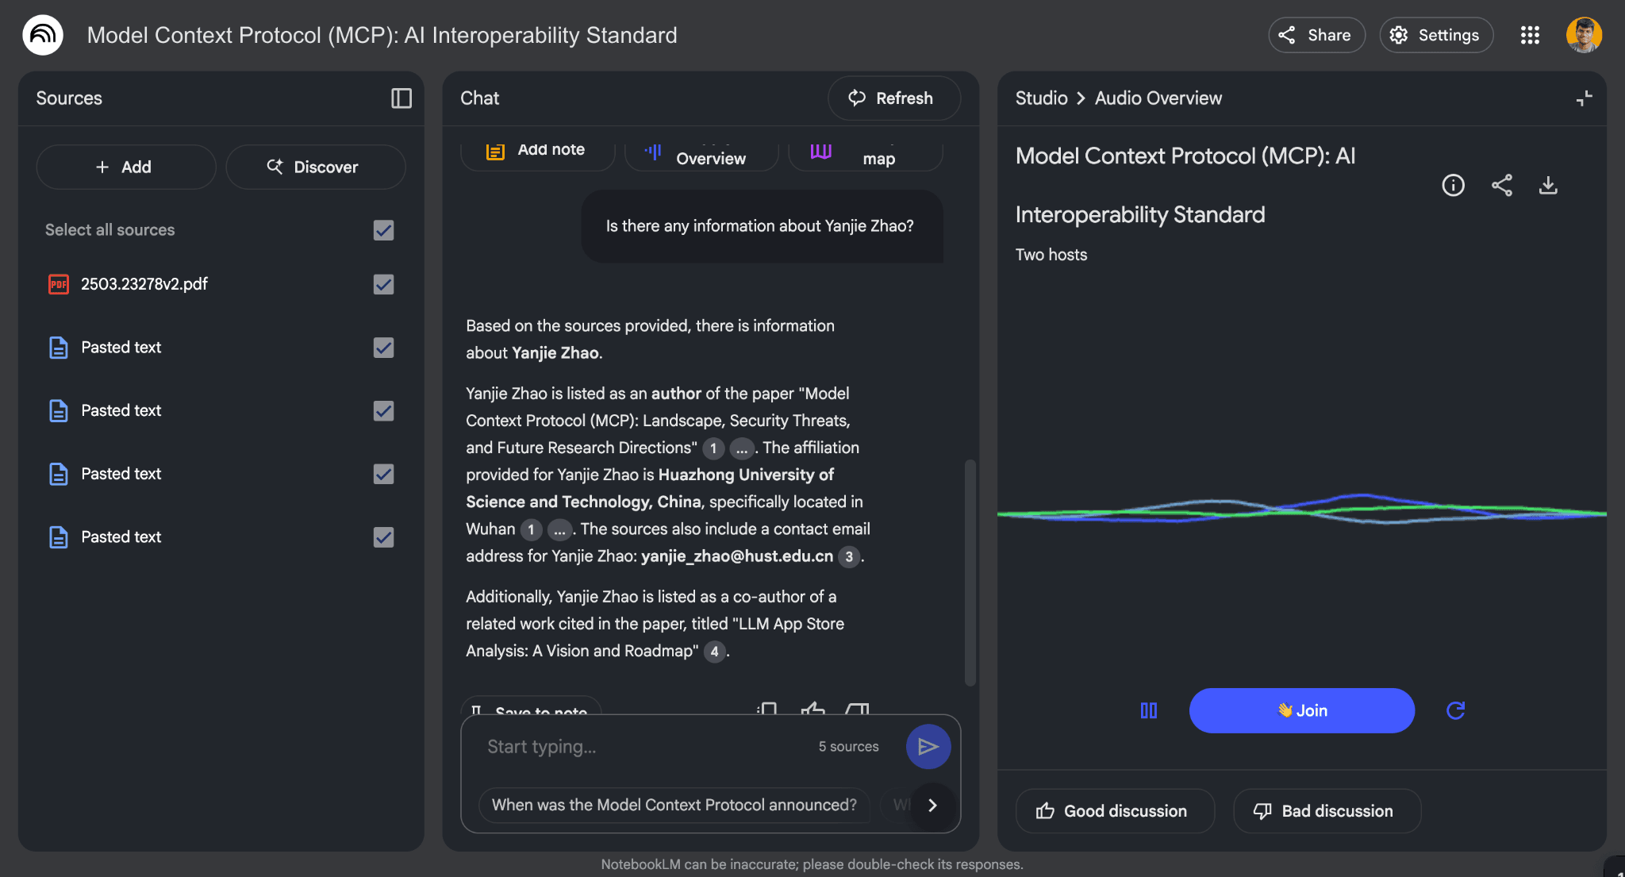The width and height of the screenshot is (1625, 877).
Task: Open Google apps grid
Action: point(1530,35)
